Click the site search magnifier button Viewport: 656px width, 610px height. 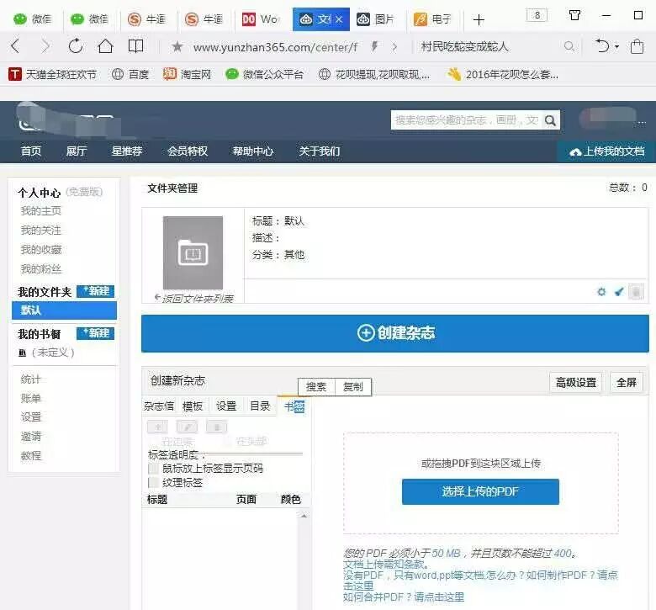[x=550, y=120]
